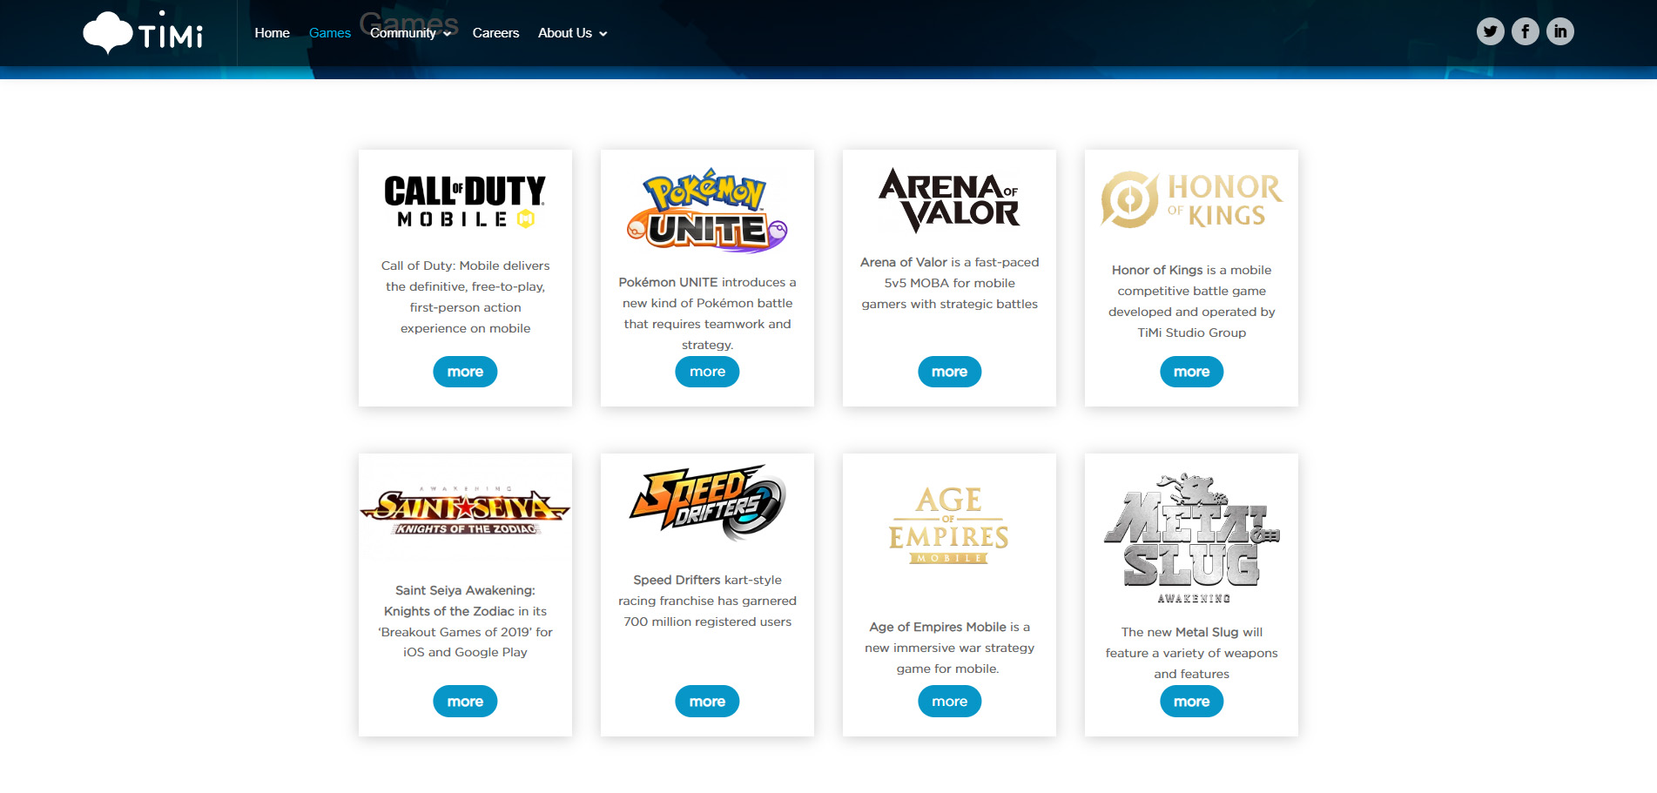Click the Age of Empires Mobile description
The width and height of the screenshot is (1657, 793).
[x=949, y=648]
